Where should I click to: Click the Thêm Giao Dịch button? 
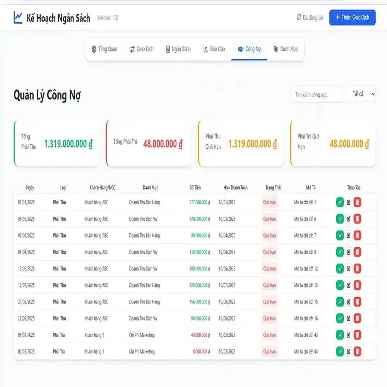[352, 17]
